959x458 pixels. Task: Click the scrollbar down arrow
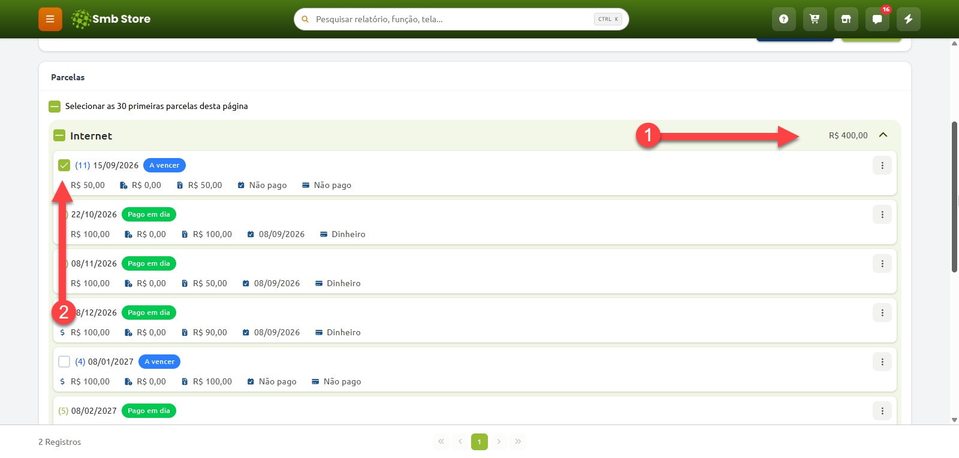tap(954, 420)
